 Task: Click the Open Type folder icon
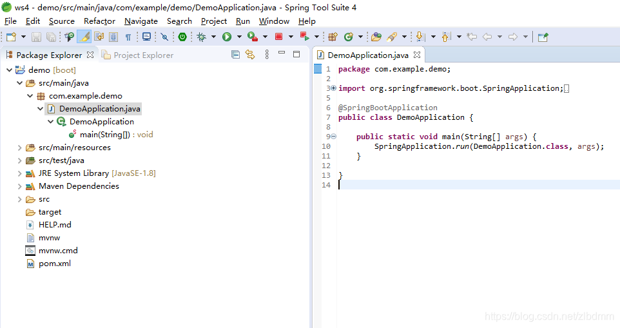376,37
